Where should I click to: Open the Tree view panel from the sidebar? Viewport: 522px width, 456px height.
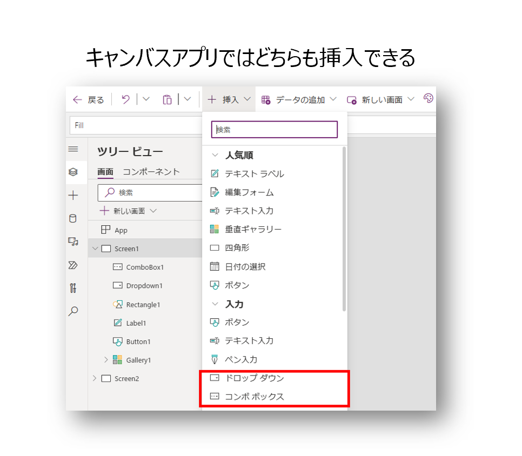click(x=75, y=172)
